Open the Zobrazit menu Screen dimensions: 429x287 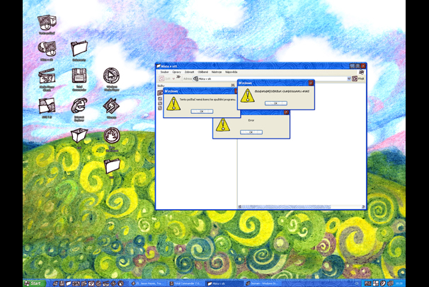point(189,71)
